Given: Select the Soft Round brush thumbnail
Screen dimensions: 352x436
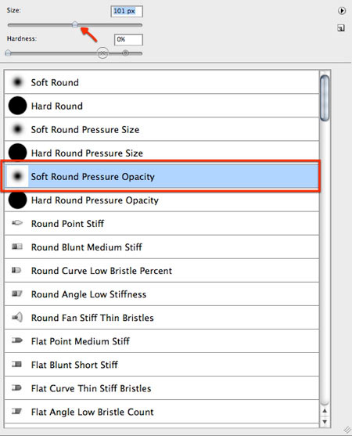Looking at the screenshot, I should click(17, 82).
